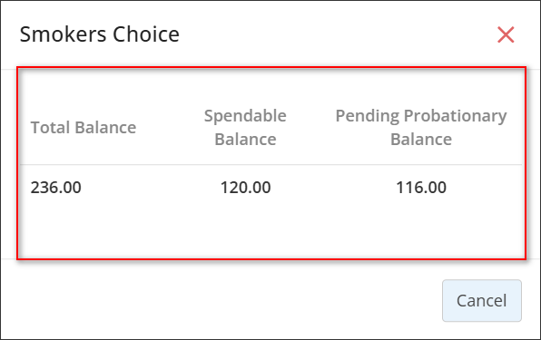Click "Balance" beneath the word Spendable

click(245, 140)
